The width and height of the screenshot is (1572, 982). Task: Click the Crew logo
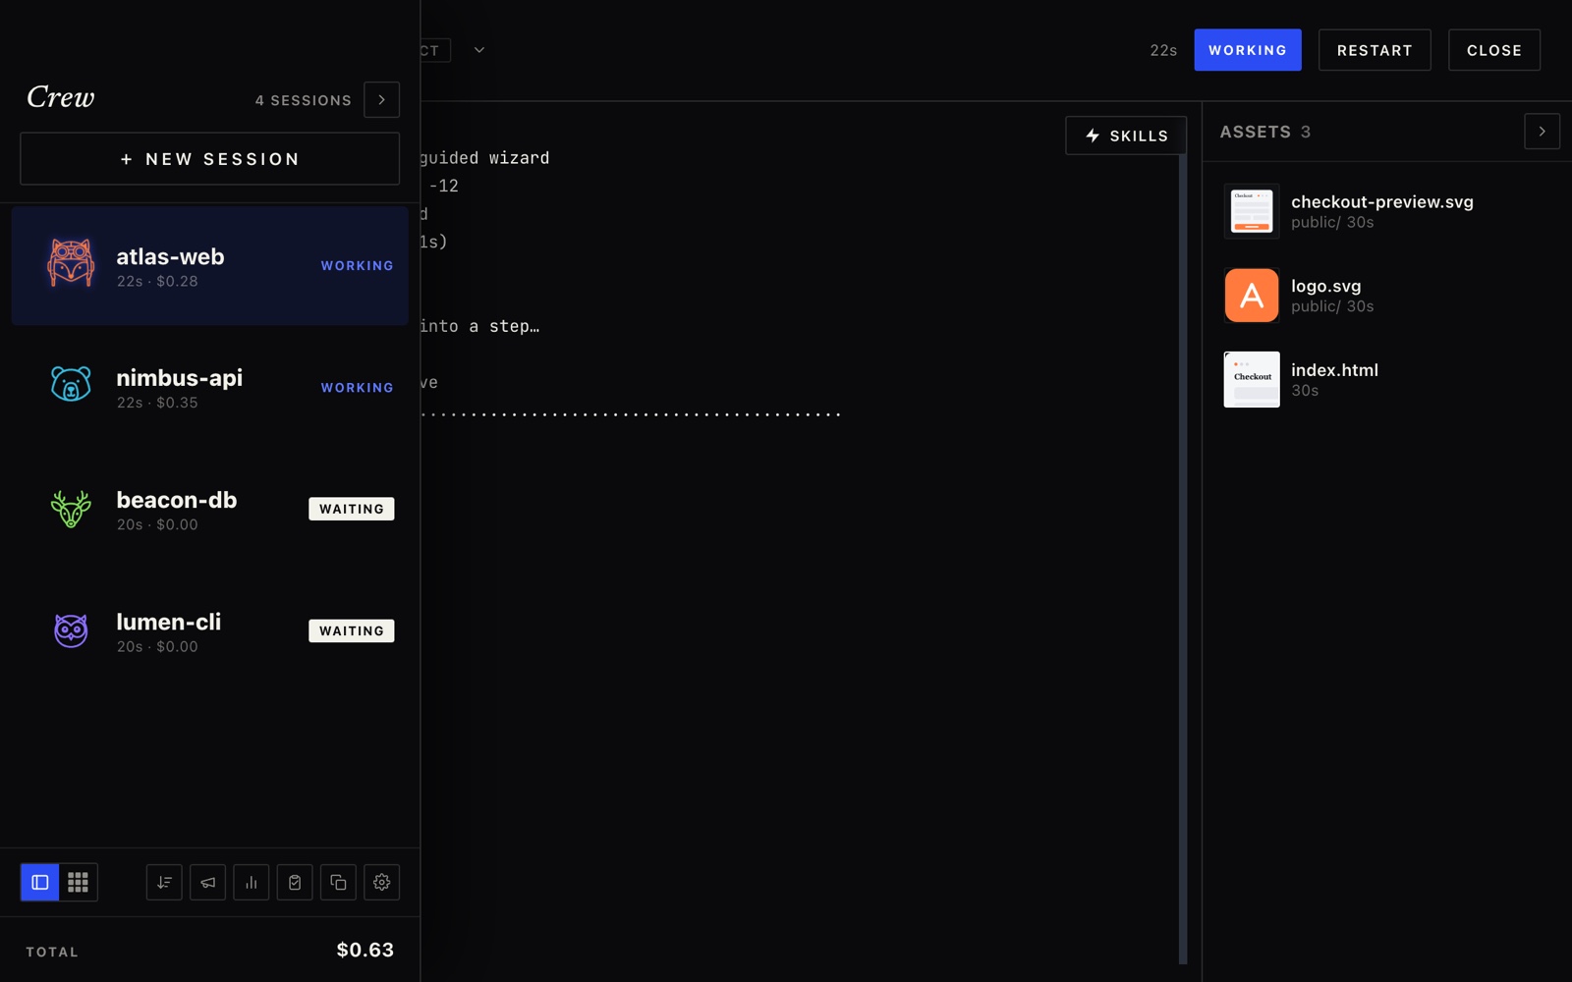pyautogui.click(x=61, y=97)
